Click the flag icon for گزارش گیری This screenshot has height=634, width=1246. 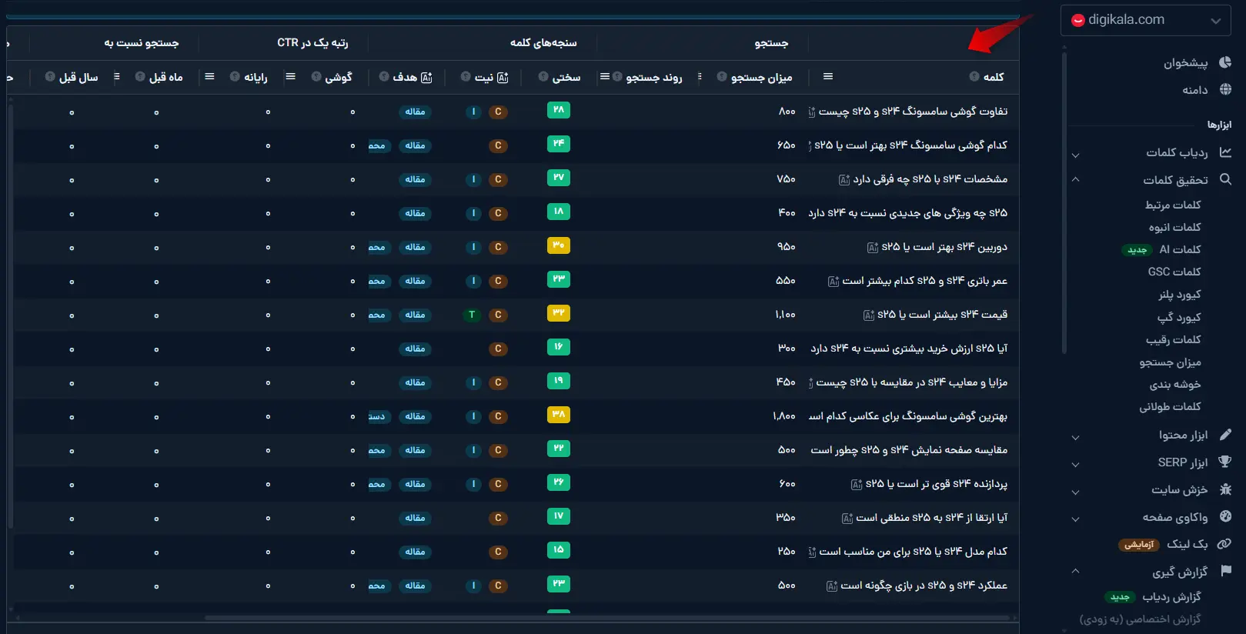tap(1225, 571)
